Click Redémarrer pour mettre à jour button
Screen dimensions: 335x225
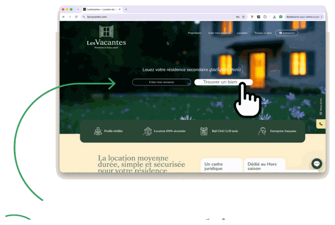(303, 17)
